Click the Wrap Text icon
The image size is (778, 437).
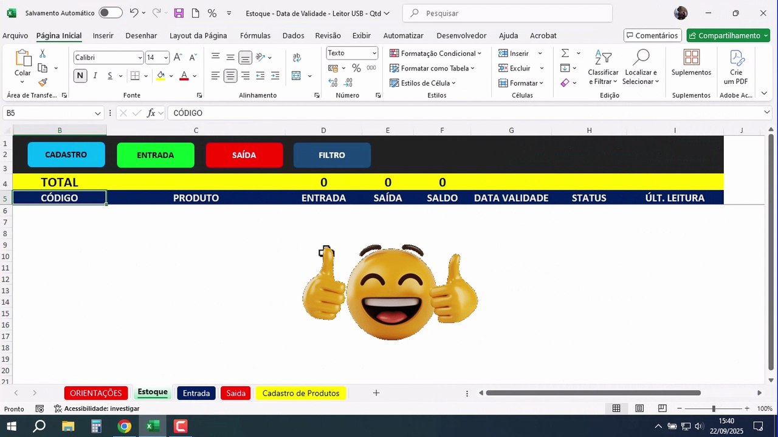[x=297, y=58]
